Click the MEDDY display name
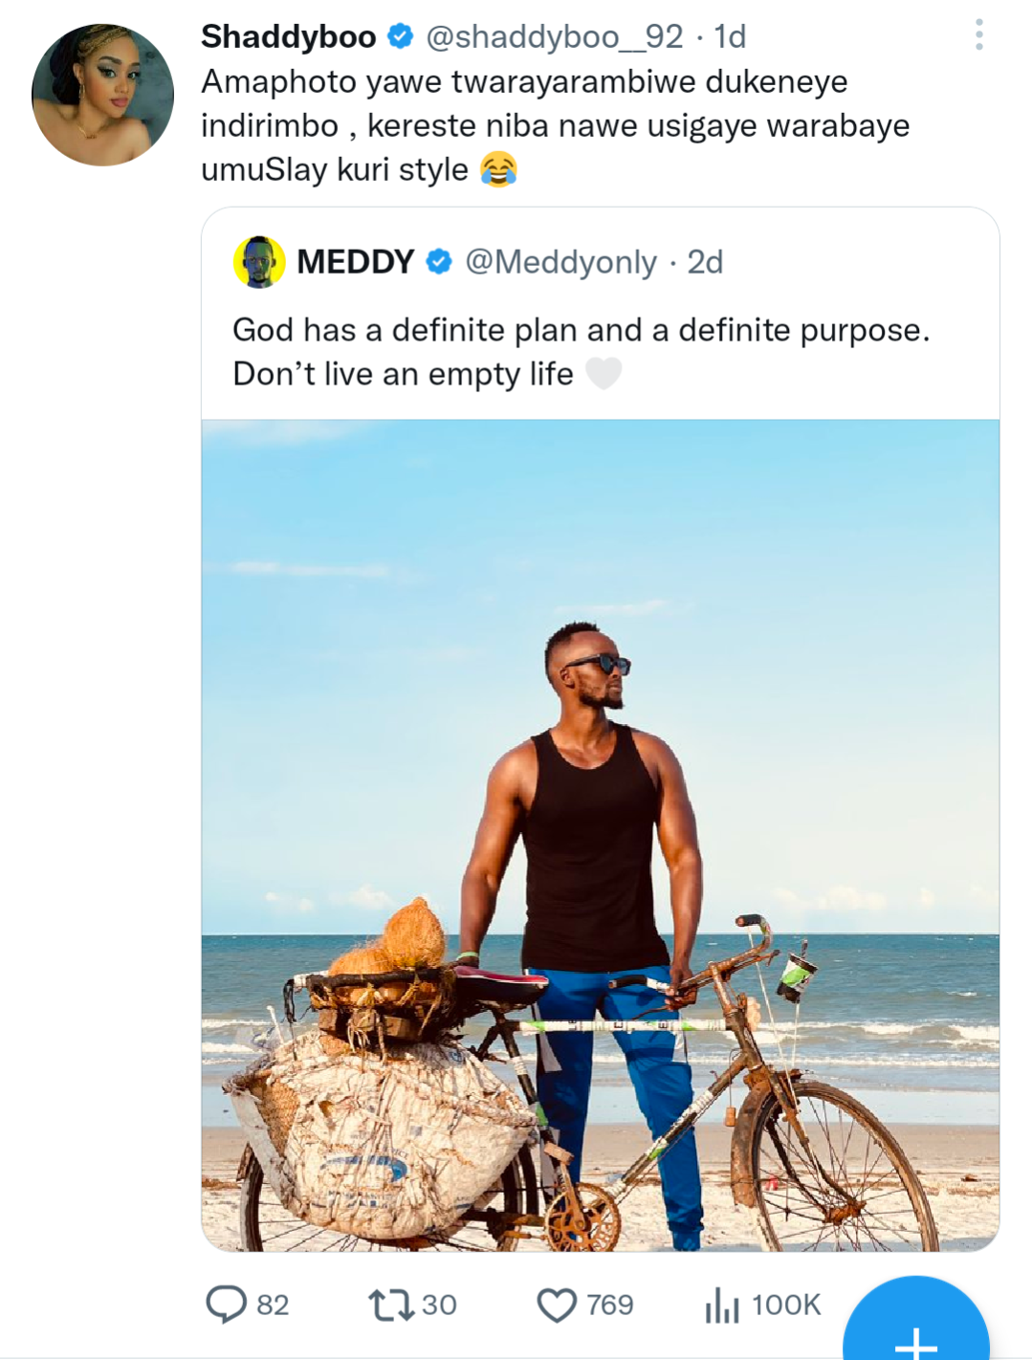This screenshot has height=1360, width=1032. (x=355, y=261)
